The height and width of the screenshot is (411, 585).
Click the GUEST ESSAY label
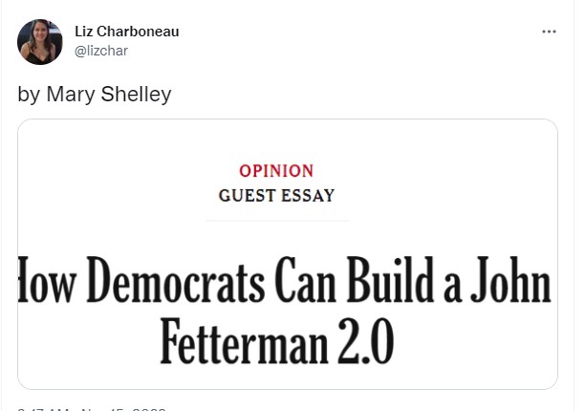point(276,195)
